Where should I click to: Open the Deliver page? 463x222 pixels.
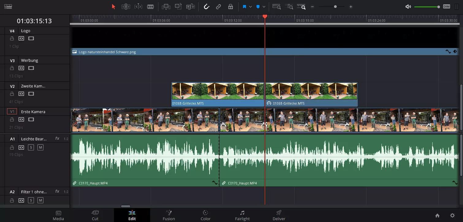coord(279,215)
